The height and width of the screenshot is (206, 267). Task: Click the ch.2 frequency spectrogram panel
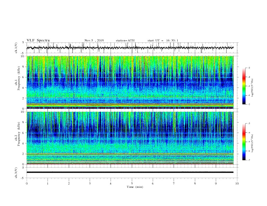pos(130,138)
